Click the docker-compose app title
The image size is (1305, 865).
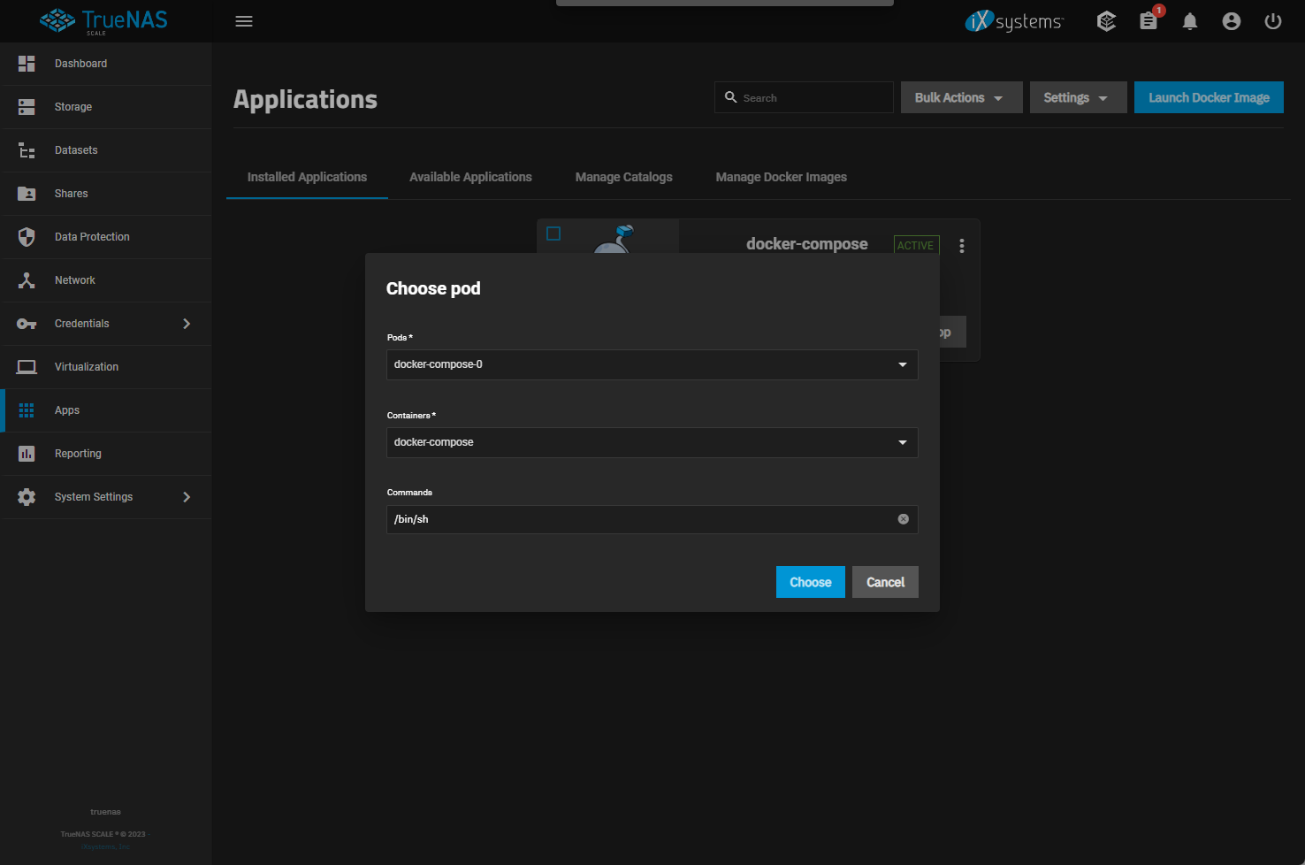tap(807, 244)
